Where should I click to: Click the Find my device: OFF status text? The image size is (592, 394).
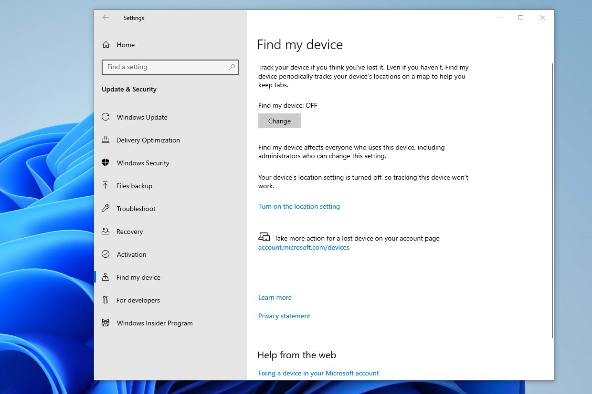coord(287,105)
